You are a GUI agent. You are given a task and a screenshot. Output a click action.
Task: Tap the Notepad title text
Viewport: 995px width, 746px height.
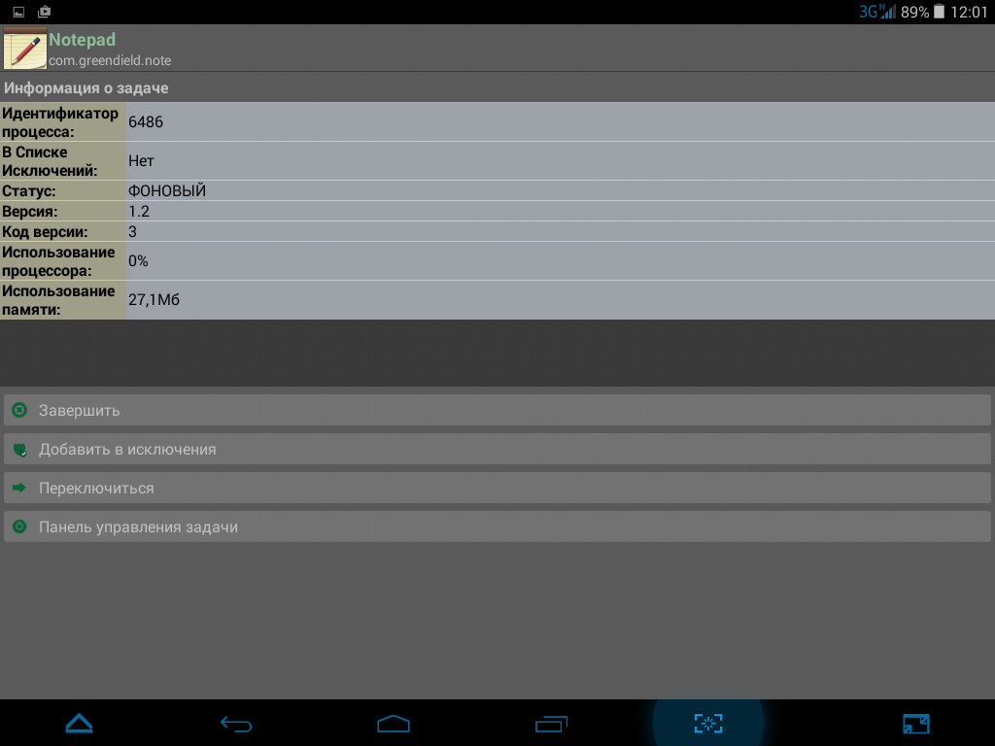pyautogui.click(x=83, y=40)
